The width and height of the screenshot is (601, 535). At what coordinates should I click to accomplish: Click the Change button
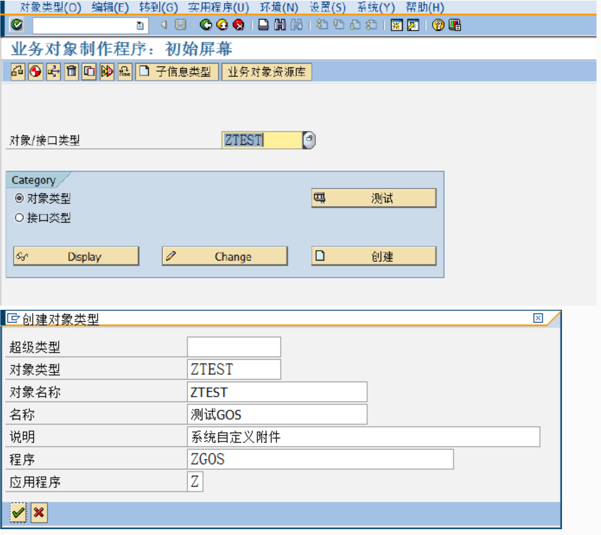(225, 256)
